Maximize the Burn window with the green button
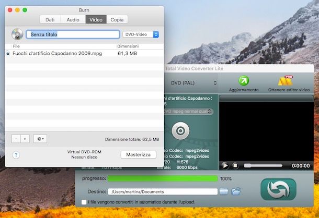Screen dimensions: 319x218 click(25, 10)
